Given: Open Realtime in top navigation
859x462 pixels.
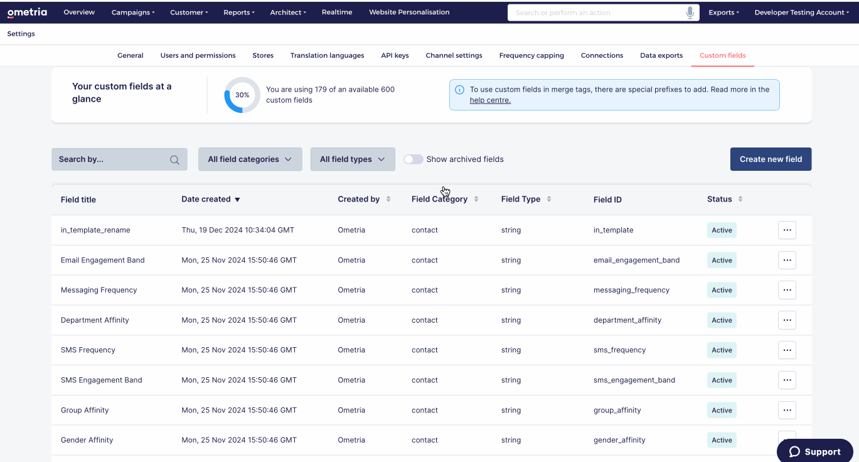Looking at the screenshot, I should click(x=337, y=12).
